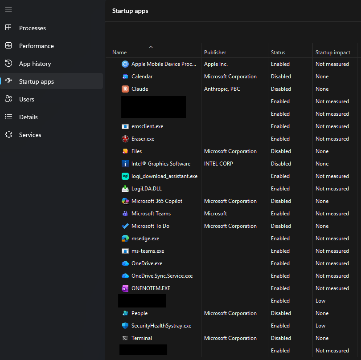Select the Claude row name
361x360 pixels.
click(140, 89)
